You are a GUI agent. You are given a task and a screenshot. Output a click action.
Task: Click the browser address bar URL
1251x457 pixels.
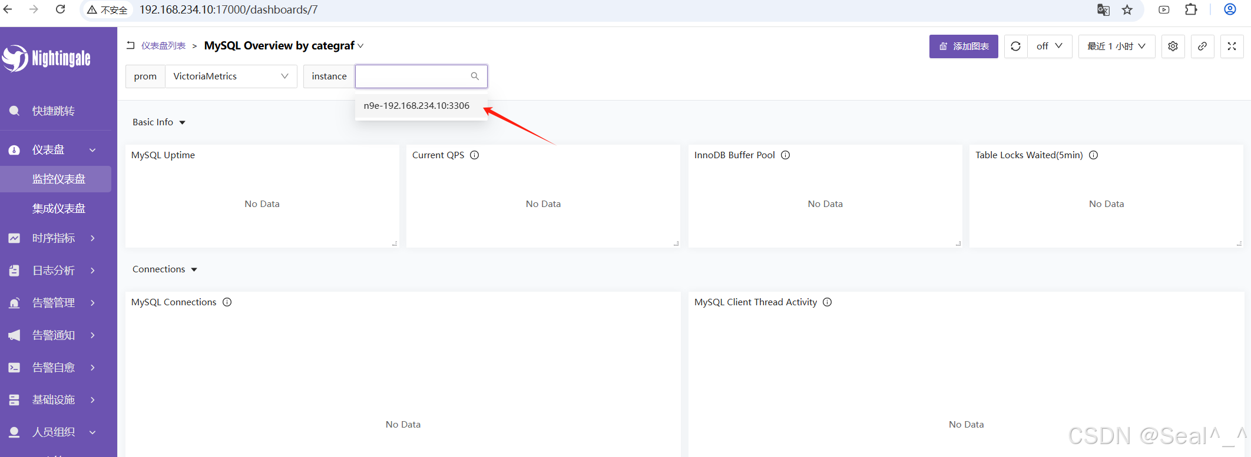[x=229, y=10]
